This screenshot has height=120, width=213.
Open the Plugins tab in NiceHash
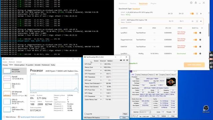153,3
